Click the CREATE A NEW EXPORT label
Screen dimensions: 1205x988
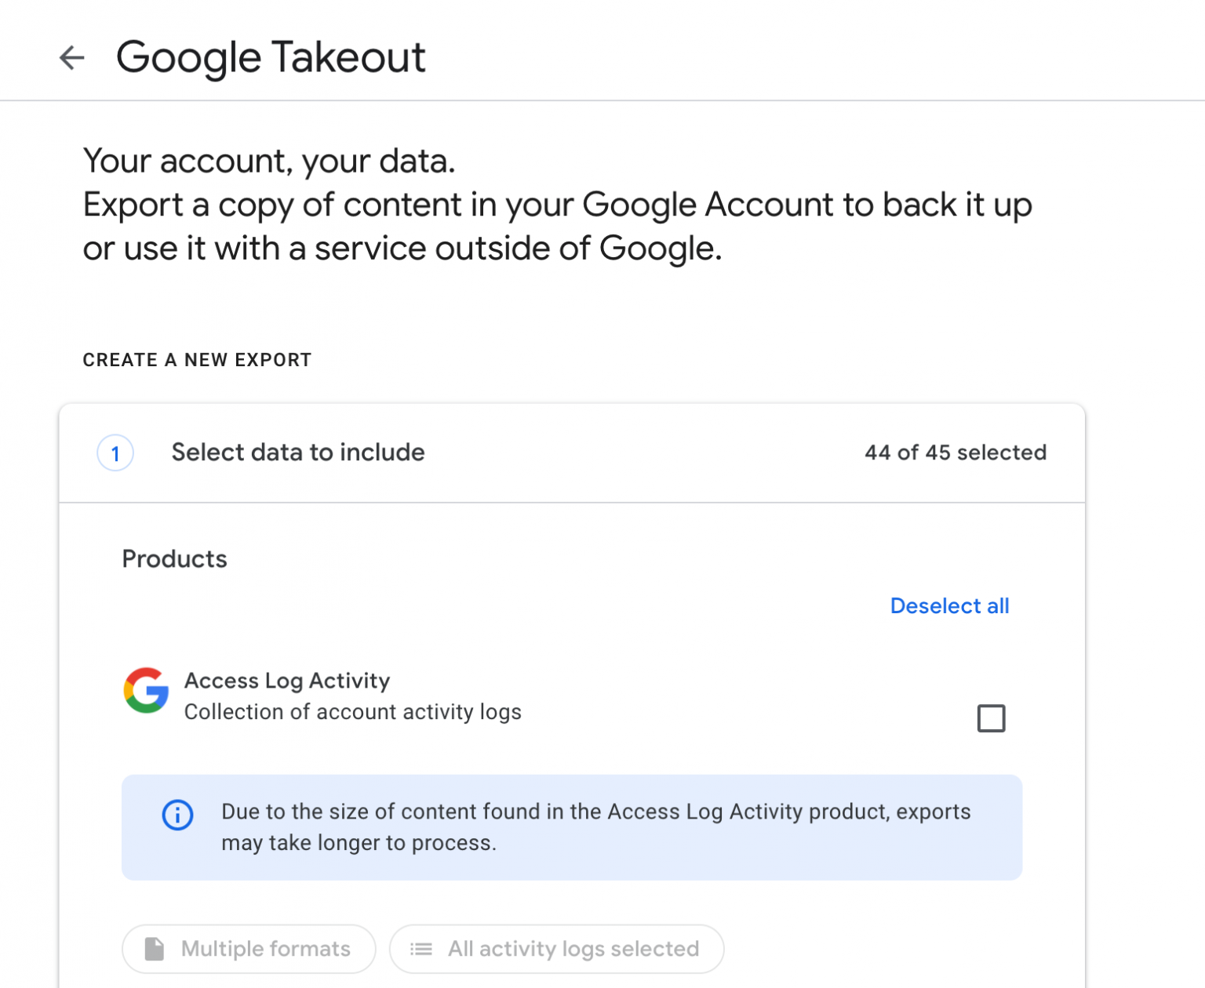(x=197, y=360)
